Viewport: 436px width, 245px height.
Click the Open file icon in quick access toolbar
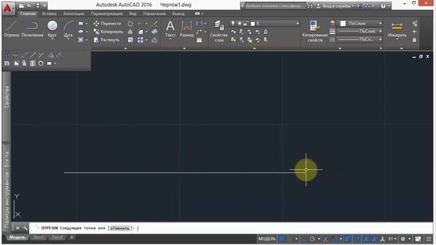(x=29, y=5)
